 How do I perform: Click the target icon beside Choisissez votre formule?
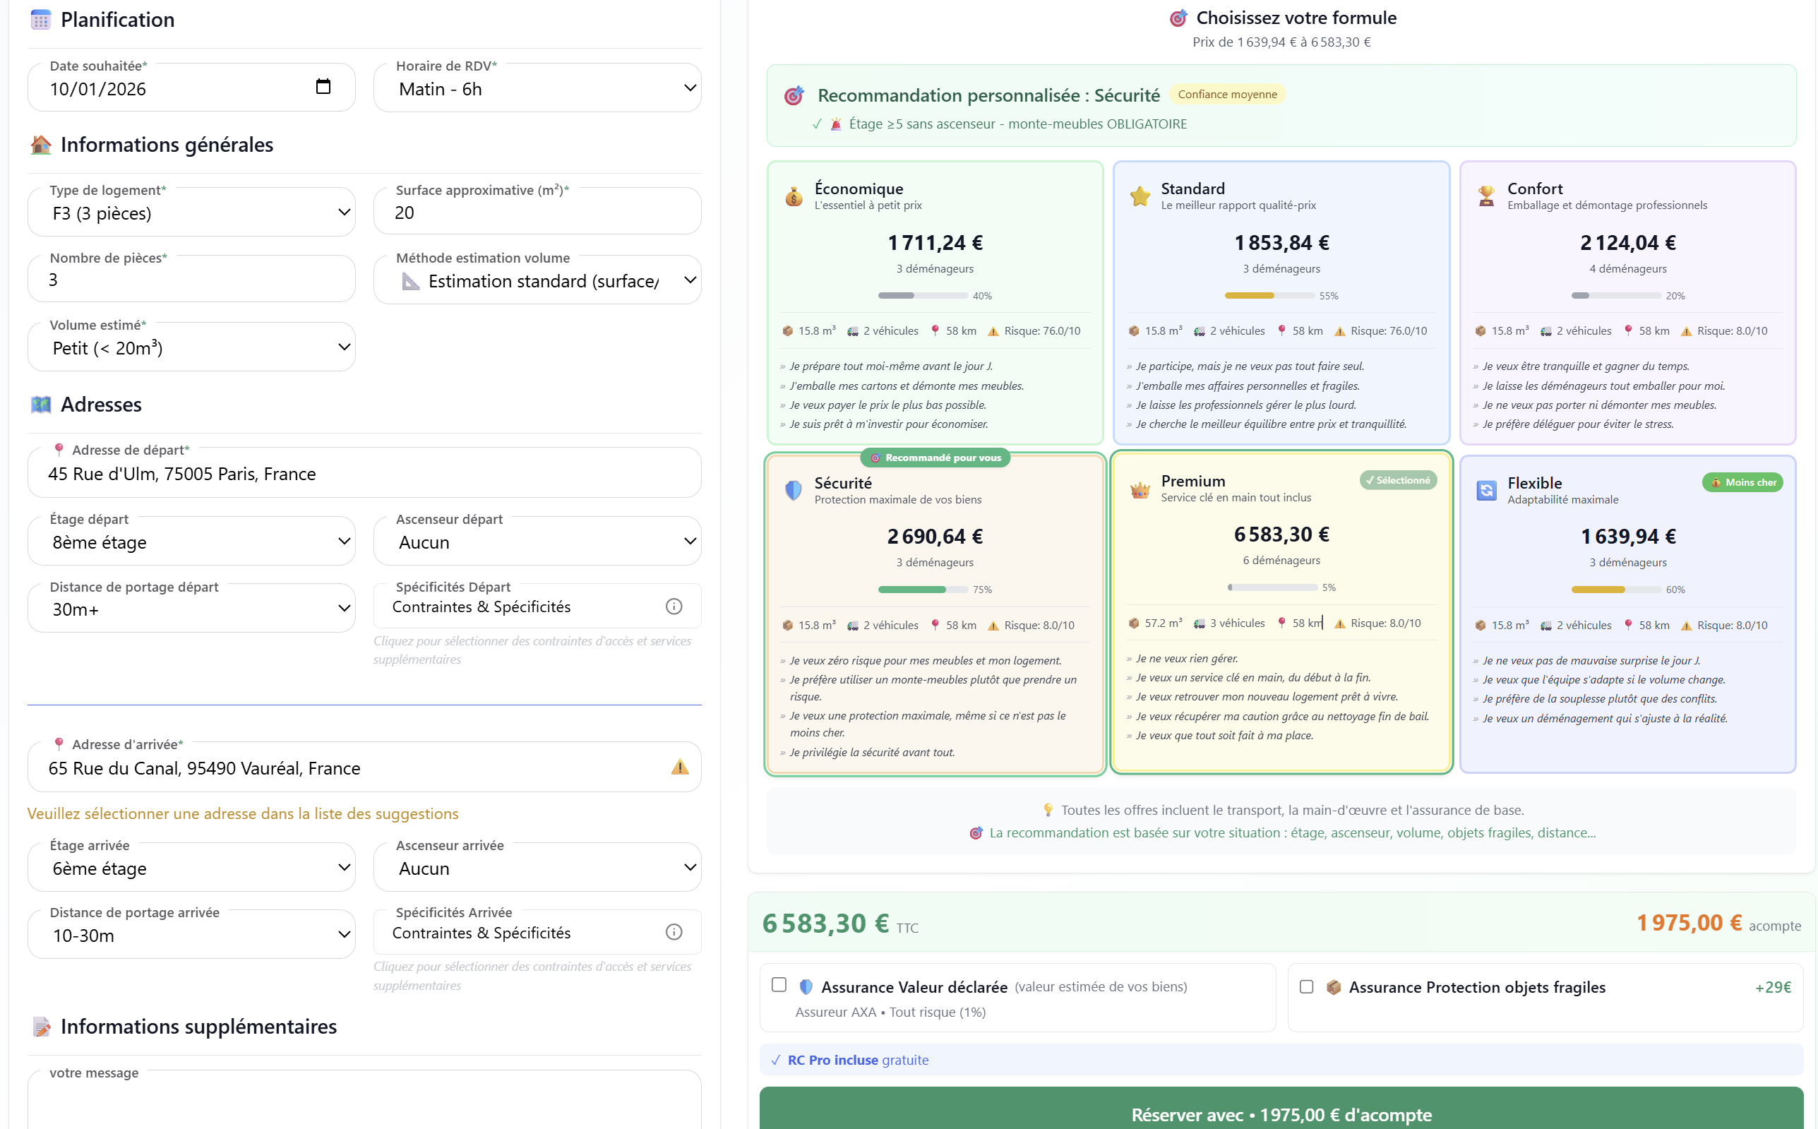click(x=1178, y=17)
